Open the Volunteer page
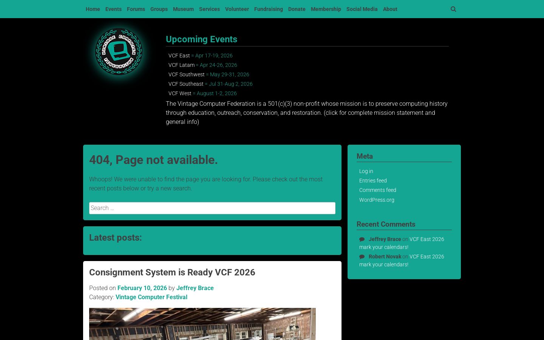The height and width of the screenshot is (340, 544). (237, 9)
